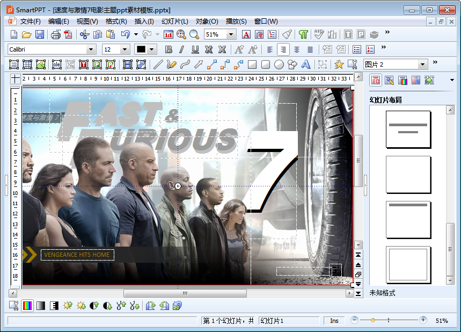Open the 幻灯片(L) menu
The height and width of the screenshot is (332, 461).
(175, 21)
